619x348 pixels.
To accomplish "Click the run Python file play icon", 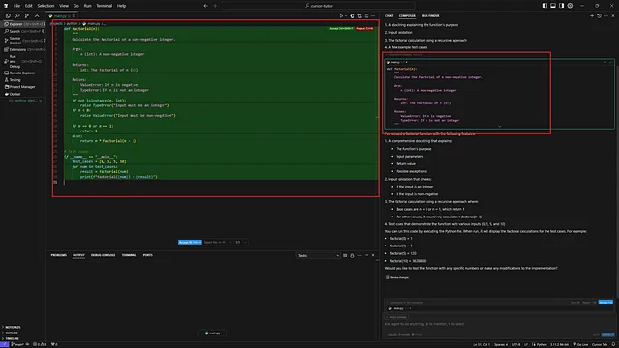I will [x=341, y=16].
